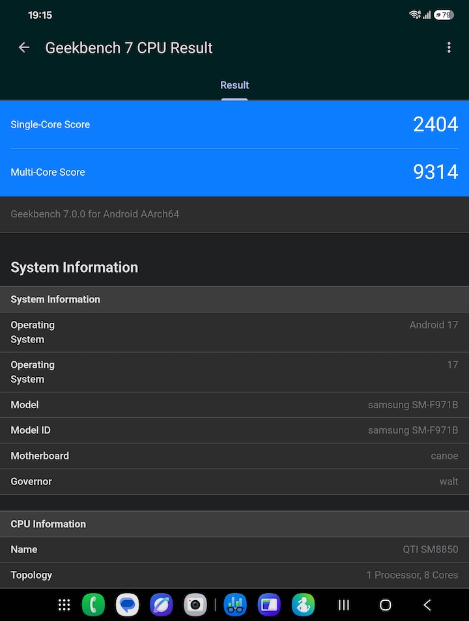Select the Multi-Core Score label
469x621 pixels.
click(x=48, y=172)
